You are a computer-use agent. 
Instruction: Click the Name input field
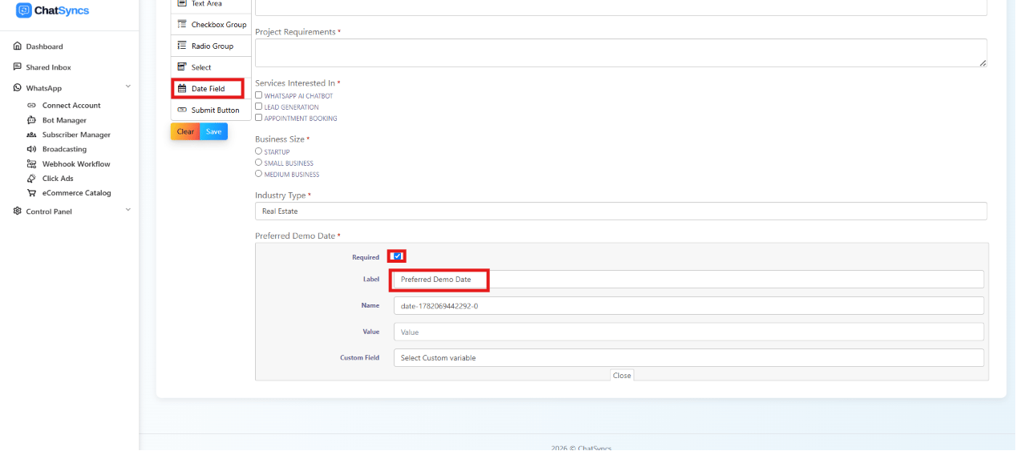tap(689, 306)
